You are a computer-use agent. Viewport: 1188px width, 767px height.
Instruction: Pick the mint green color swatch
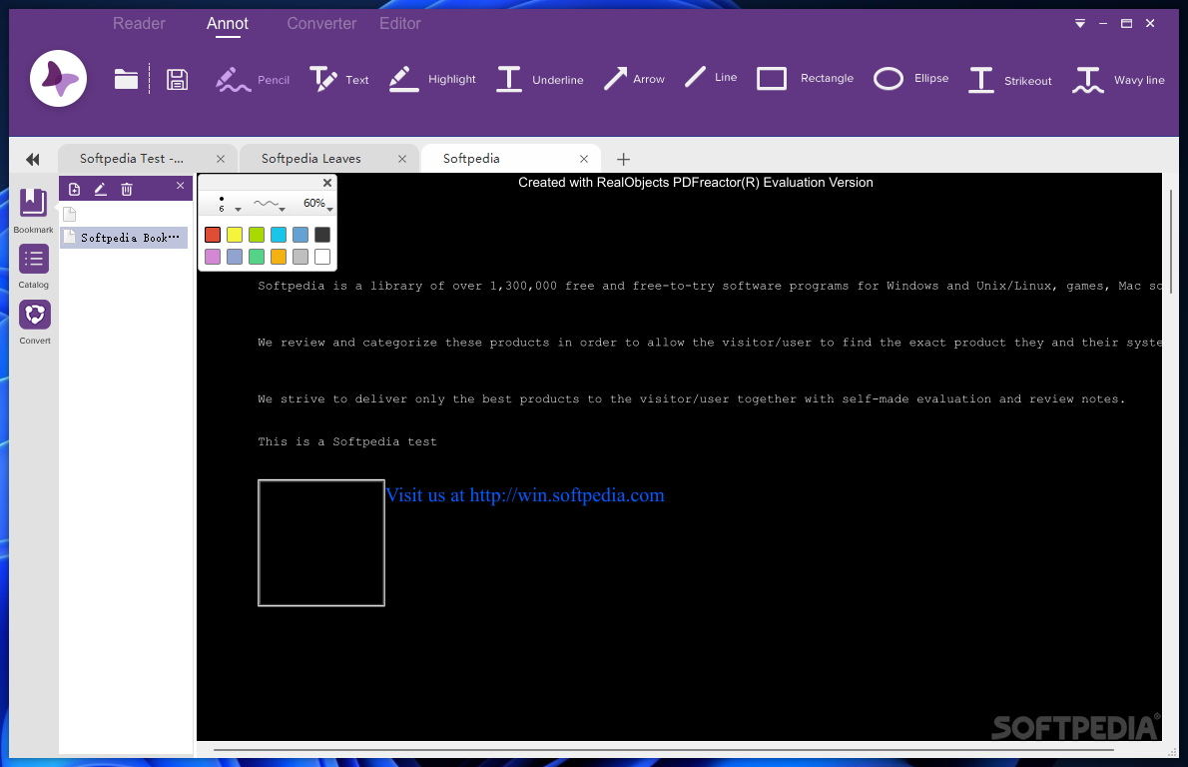257,257
